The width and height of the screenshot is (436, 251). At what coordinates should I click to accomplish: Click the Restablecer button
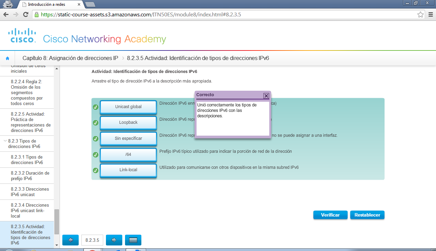pos(367,215)
